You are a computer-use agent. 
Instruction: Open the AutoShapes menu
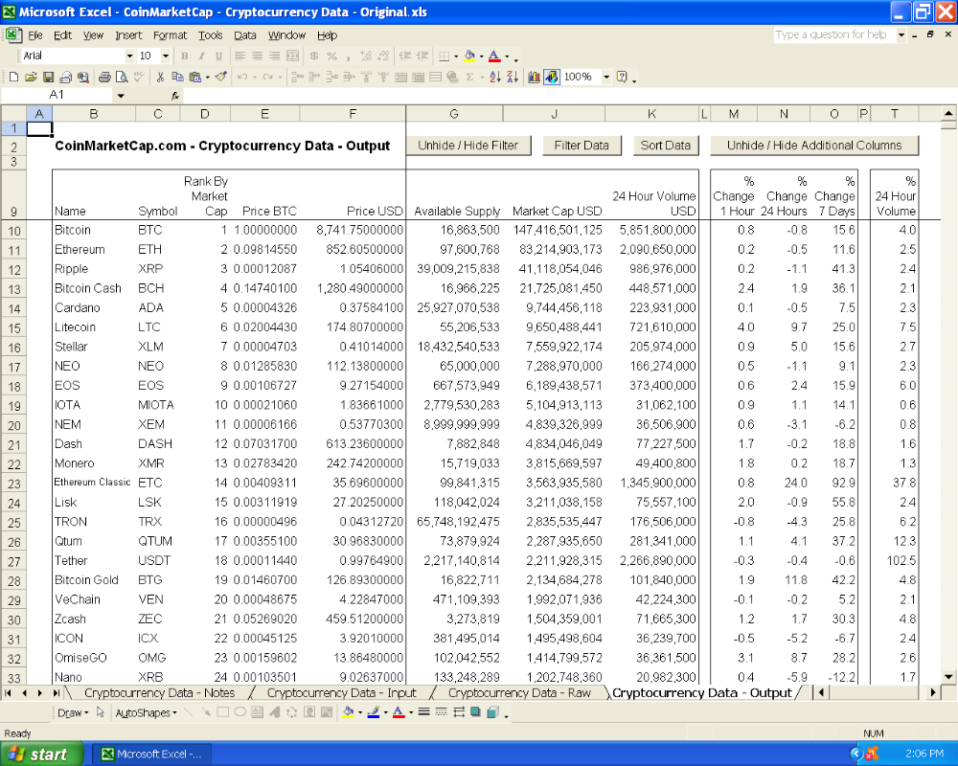click(x=146, y=712)
